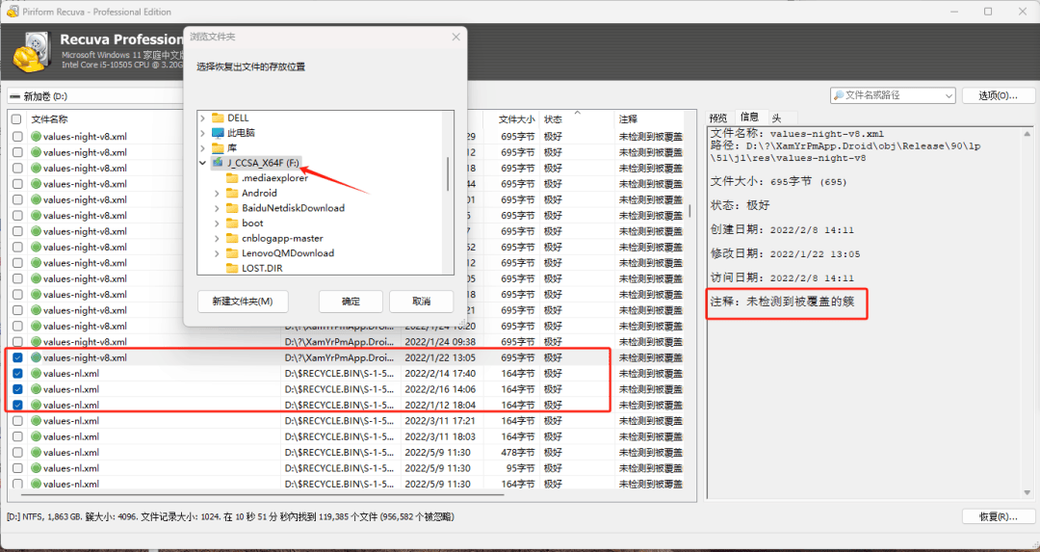Click the folder tree vertical scrollbar
This screenshot has height=552, width=1040.
pyautogui.click(x=448, y=173)
